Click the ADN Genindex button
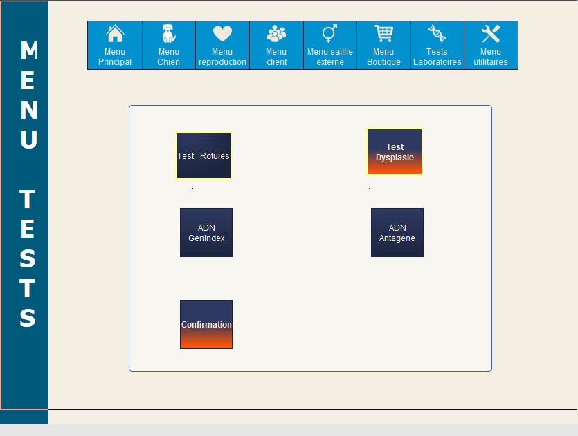Image resolution: width=578 pixels, height=436 pixels. pyautogui.click(x=206, y=233)
